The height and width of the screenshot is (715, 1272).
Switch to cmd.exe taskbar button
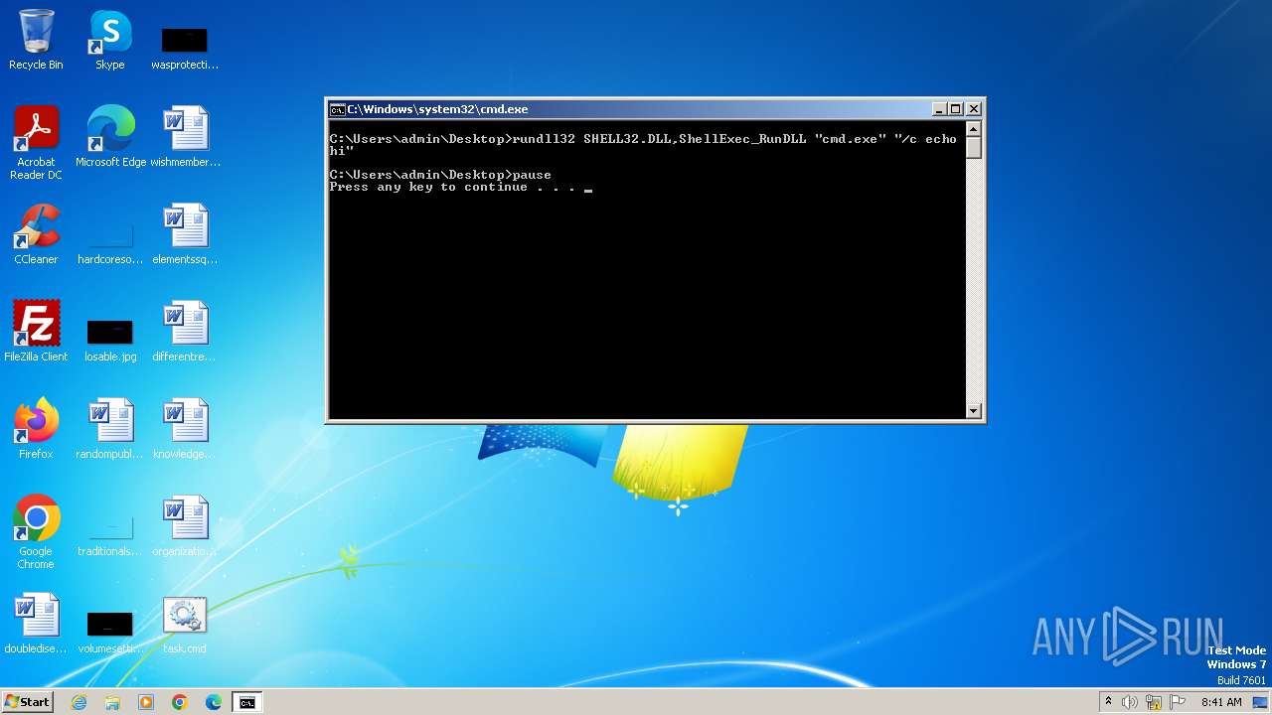click(x=247, y=702)
